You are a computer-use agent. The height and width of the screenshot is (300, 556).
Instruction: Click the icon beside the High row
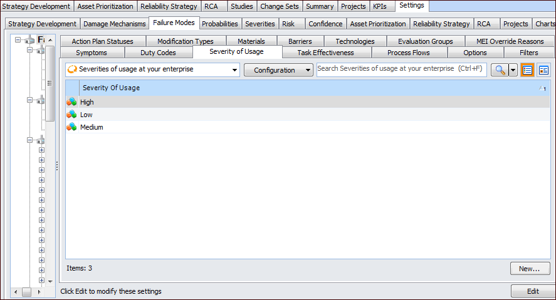(x=71, y=102)
